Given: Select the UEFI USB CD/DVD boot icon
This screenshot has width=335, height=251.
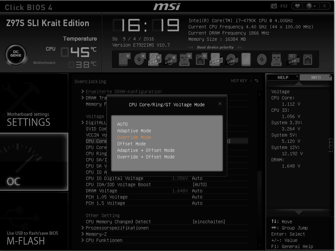Looking at the screenshot, I should [x=170, y=59].
